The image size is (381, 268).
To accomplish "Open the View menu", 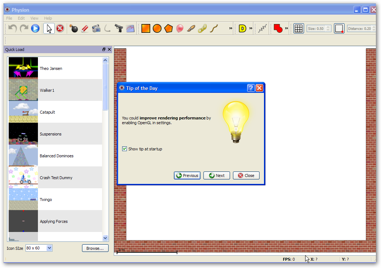I will (x=34, y=18).
